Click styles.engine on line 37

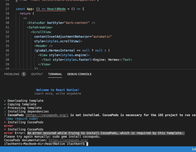coord(74,55)
